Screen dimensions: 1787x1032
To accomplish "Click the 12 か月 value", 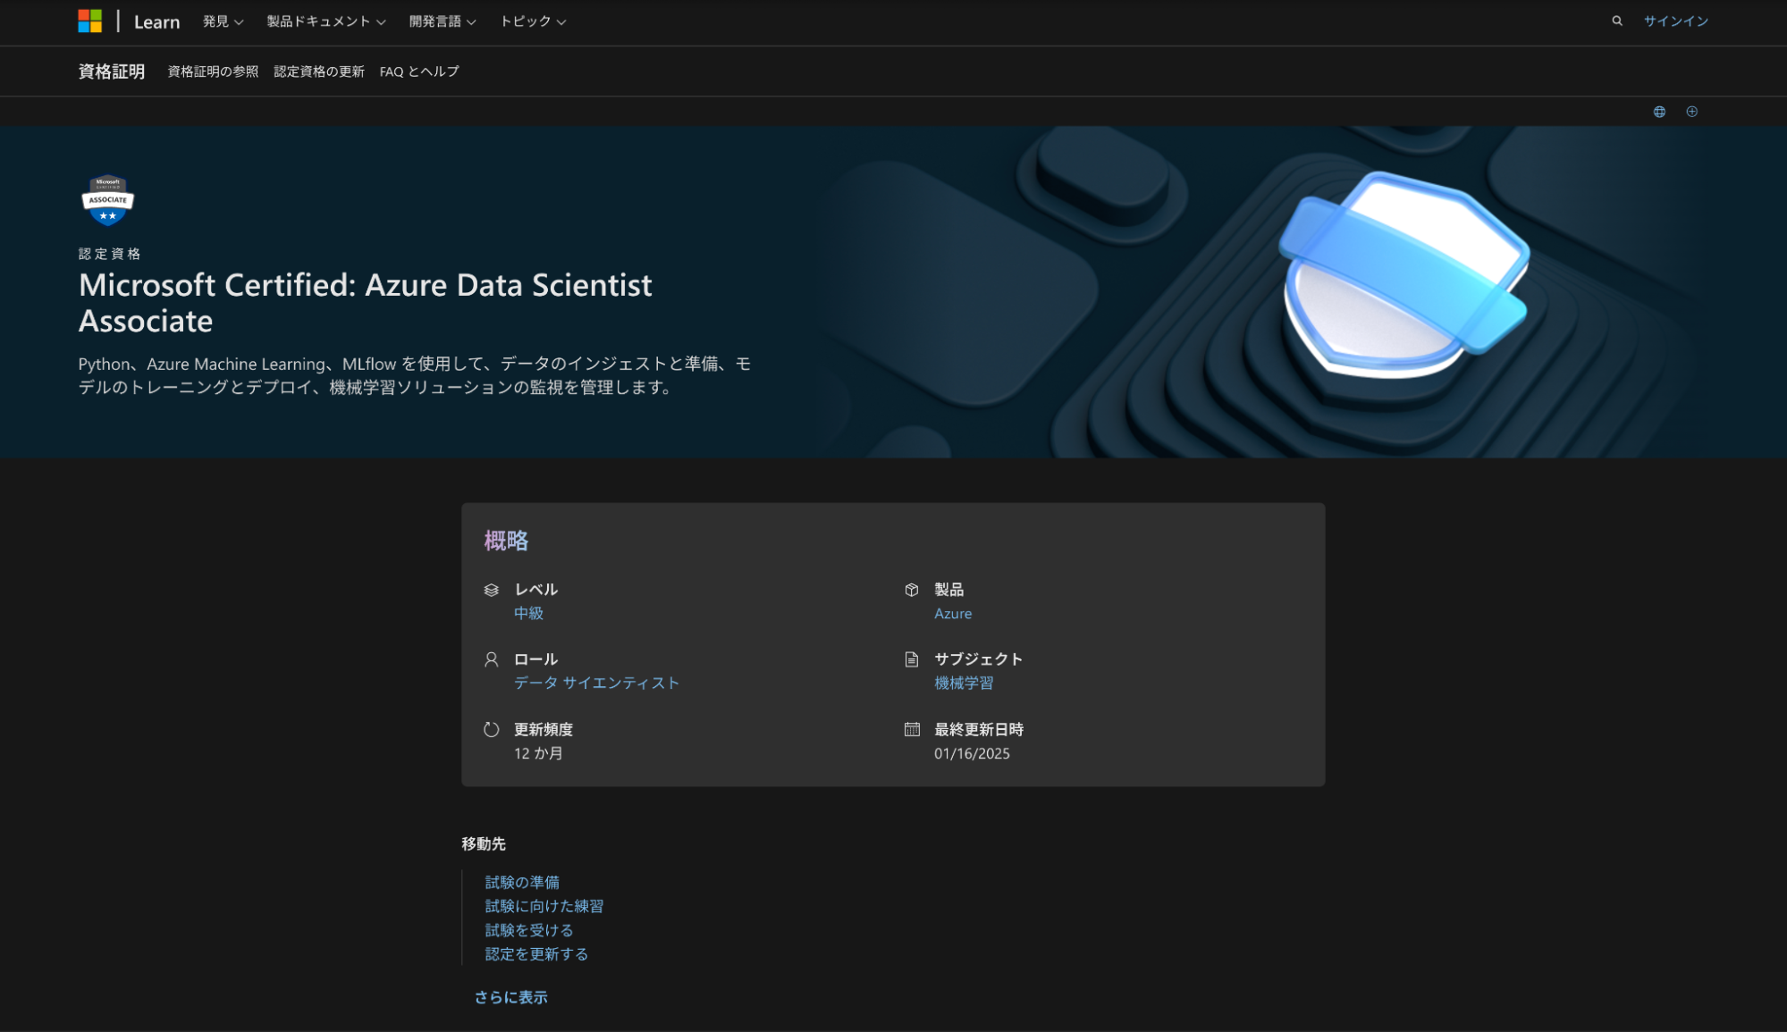I will pyautogui.click(x=538, y=753).
